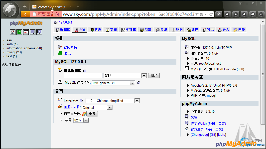
Task: Click the K toolbar icon in browser
Action: [x=219, y=14]
